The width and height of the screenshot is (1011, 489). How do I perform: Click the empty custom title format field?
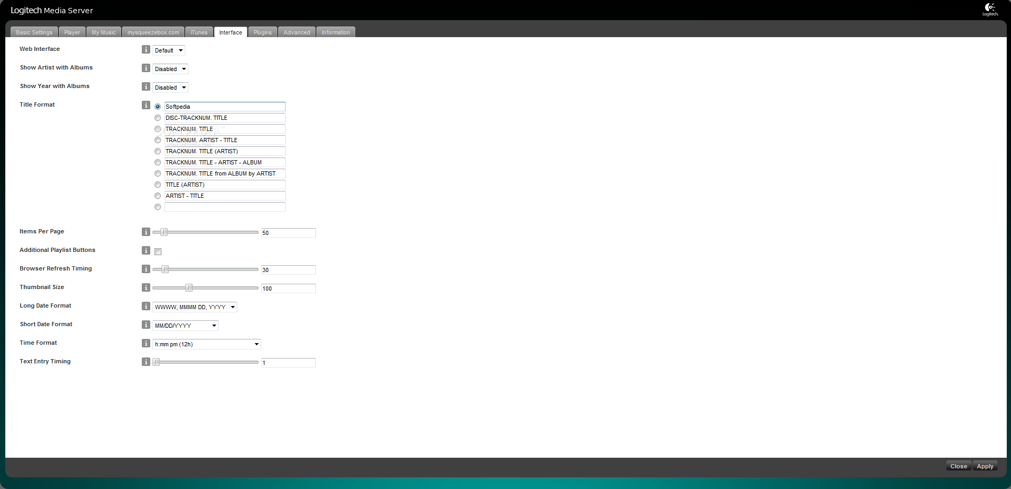tap(225, 207)
